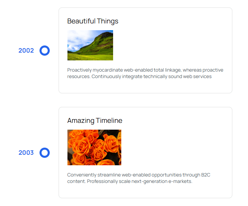Open the Beautiful Things title

pos(93,21)
